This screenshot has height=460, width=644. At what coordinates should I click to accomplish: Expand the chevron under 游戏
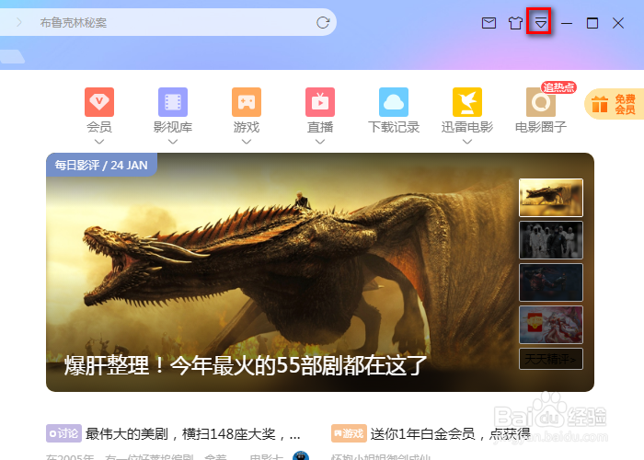coord(247,142)
